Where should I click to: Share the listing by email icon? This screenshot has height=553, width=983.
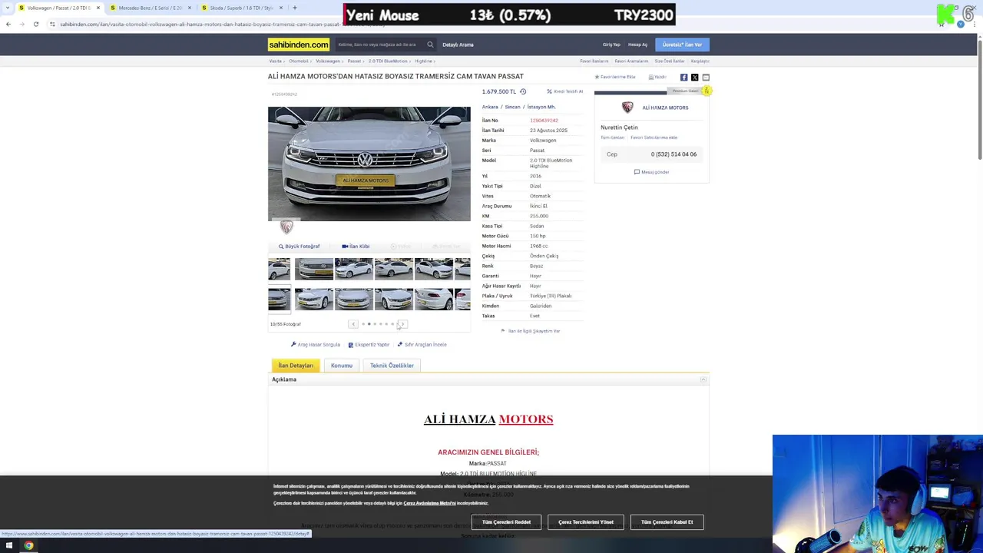(706, 78)
